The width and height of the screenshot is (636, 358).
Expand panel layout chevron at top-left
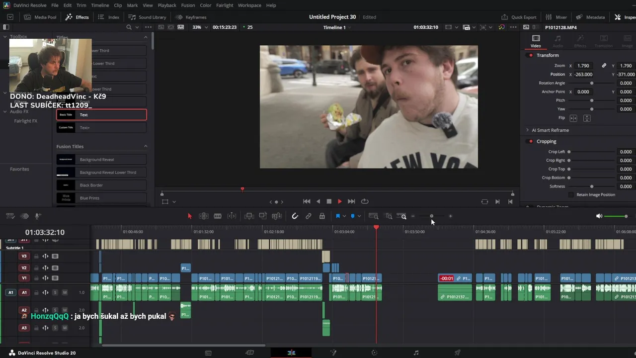point(10,17)
